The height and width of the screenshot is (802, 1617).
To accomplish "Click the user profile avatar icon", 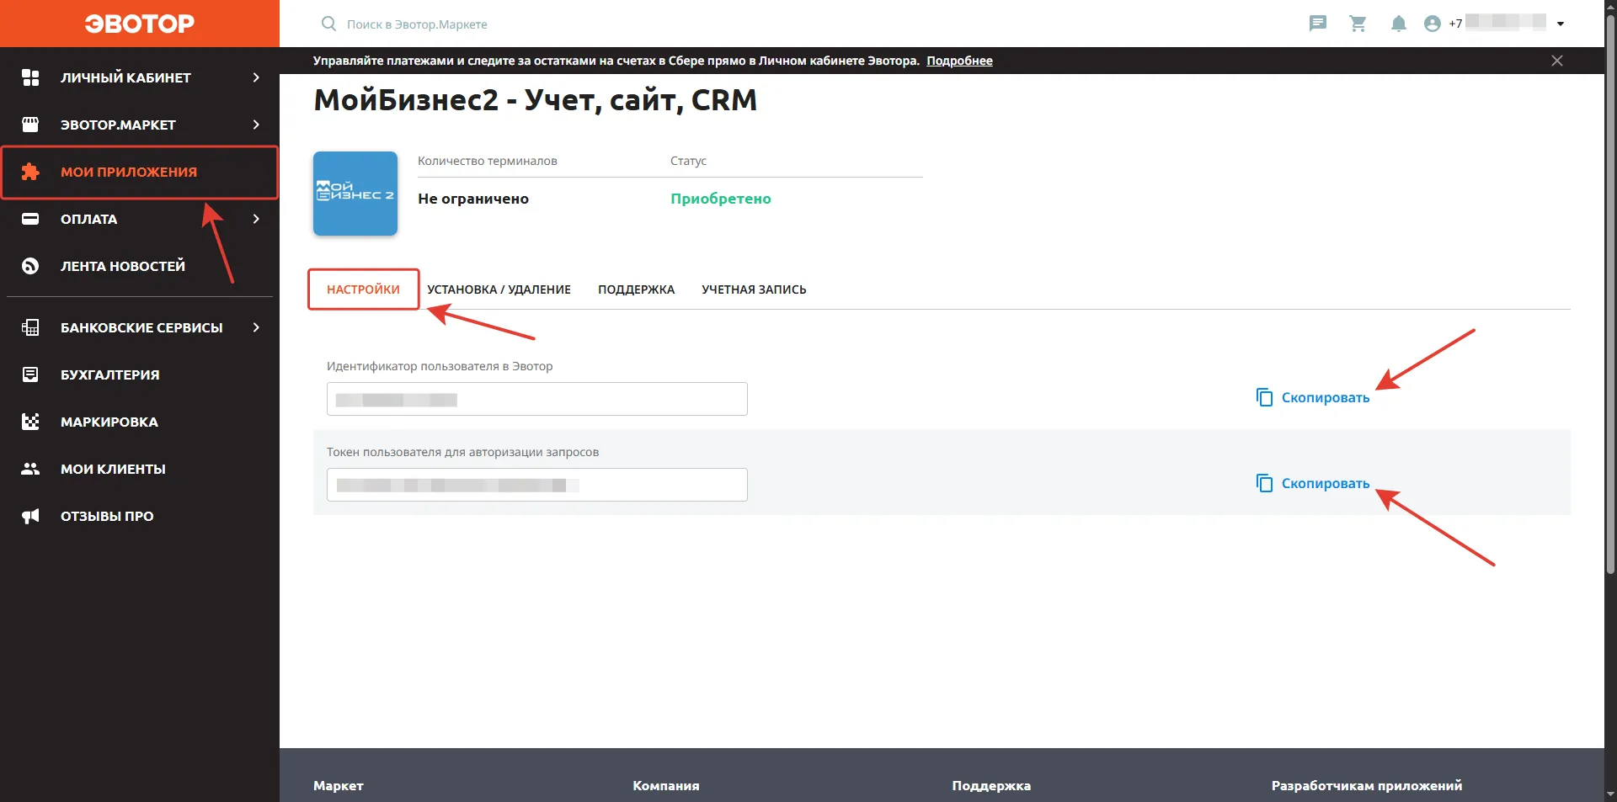I will pos(1432,24).
